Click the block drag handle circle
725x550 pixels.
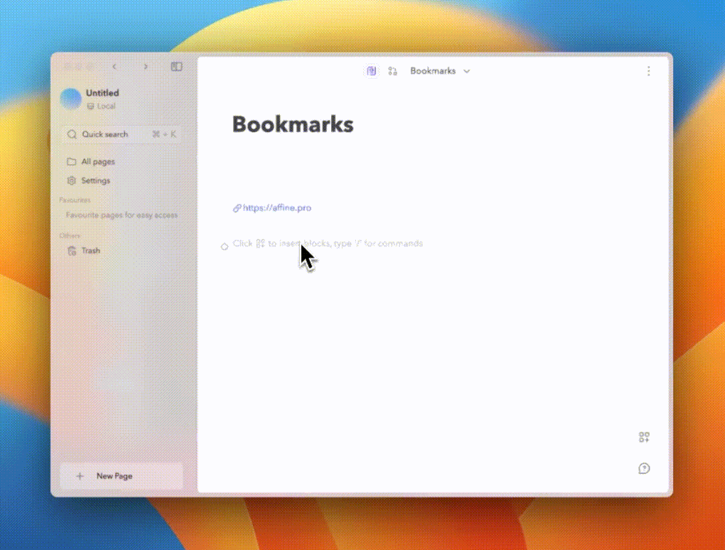tap(224, 246)
